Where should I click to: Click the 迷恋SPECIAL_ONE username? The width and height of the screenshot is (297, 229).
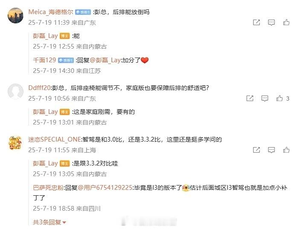[x=55, y=139]
